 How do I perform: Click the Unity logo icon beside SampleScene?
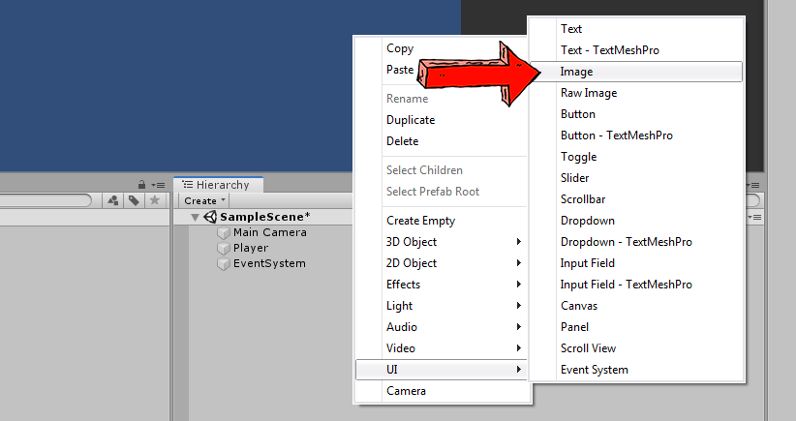(209, 218)
